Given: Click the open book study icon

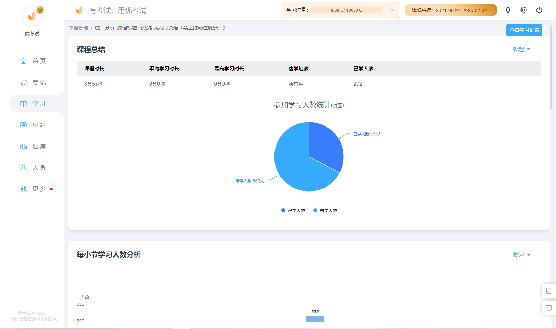Looking at the screenshot, I should coord(23,104).
